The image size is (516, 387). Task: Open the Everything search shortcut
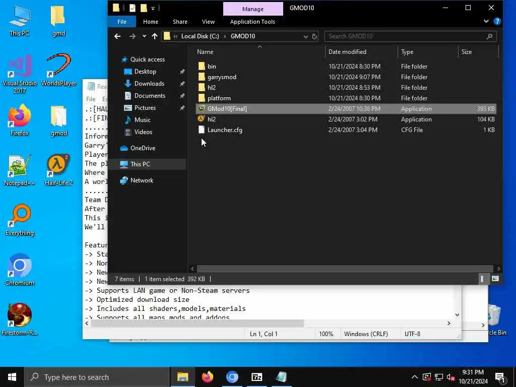pyautogui.click(x=20, y=220)
